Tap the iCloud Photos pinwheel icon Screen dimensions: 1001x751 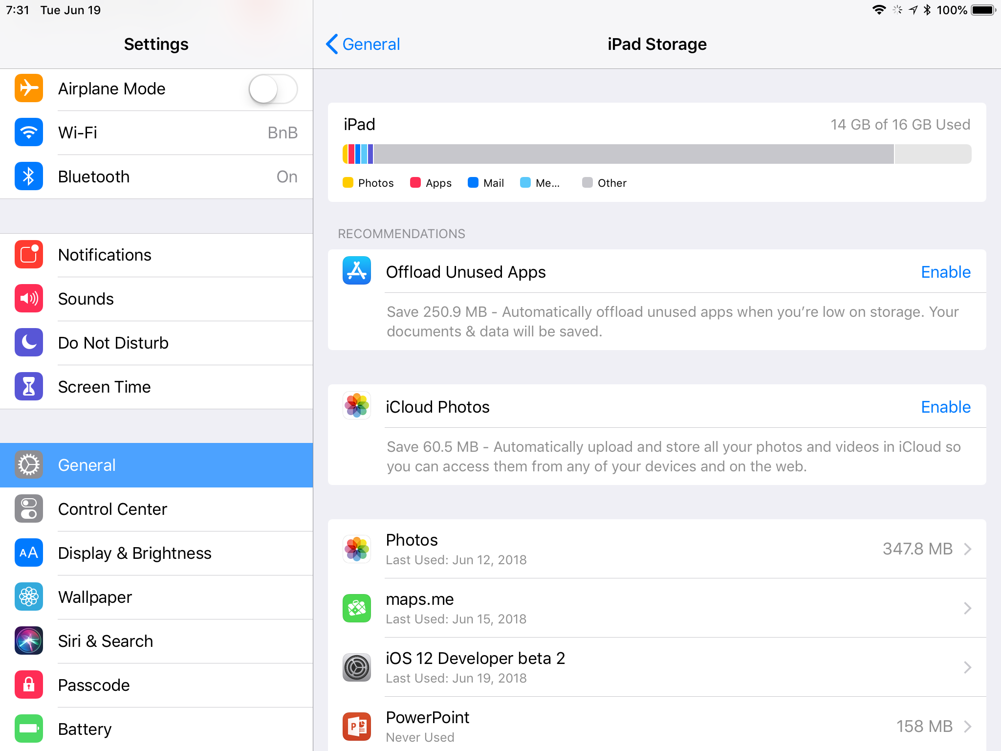click(x=357, y=405)
